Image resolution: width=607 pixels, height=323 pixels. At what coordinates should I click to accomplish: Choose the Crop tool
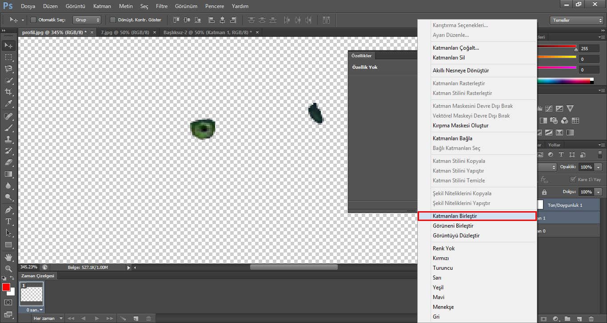click(x=8, y=92)
